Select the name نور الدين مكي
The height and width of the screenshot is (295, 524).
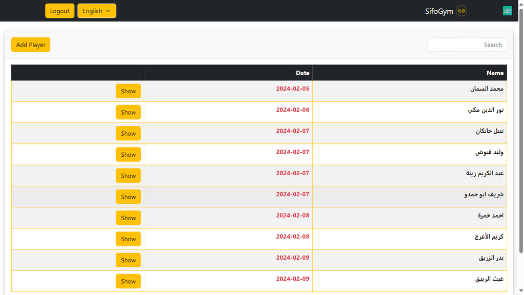coord(486,110)
